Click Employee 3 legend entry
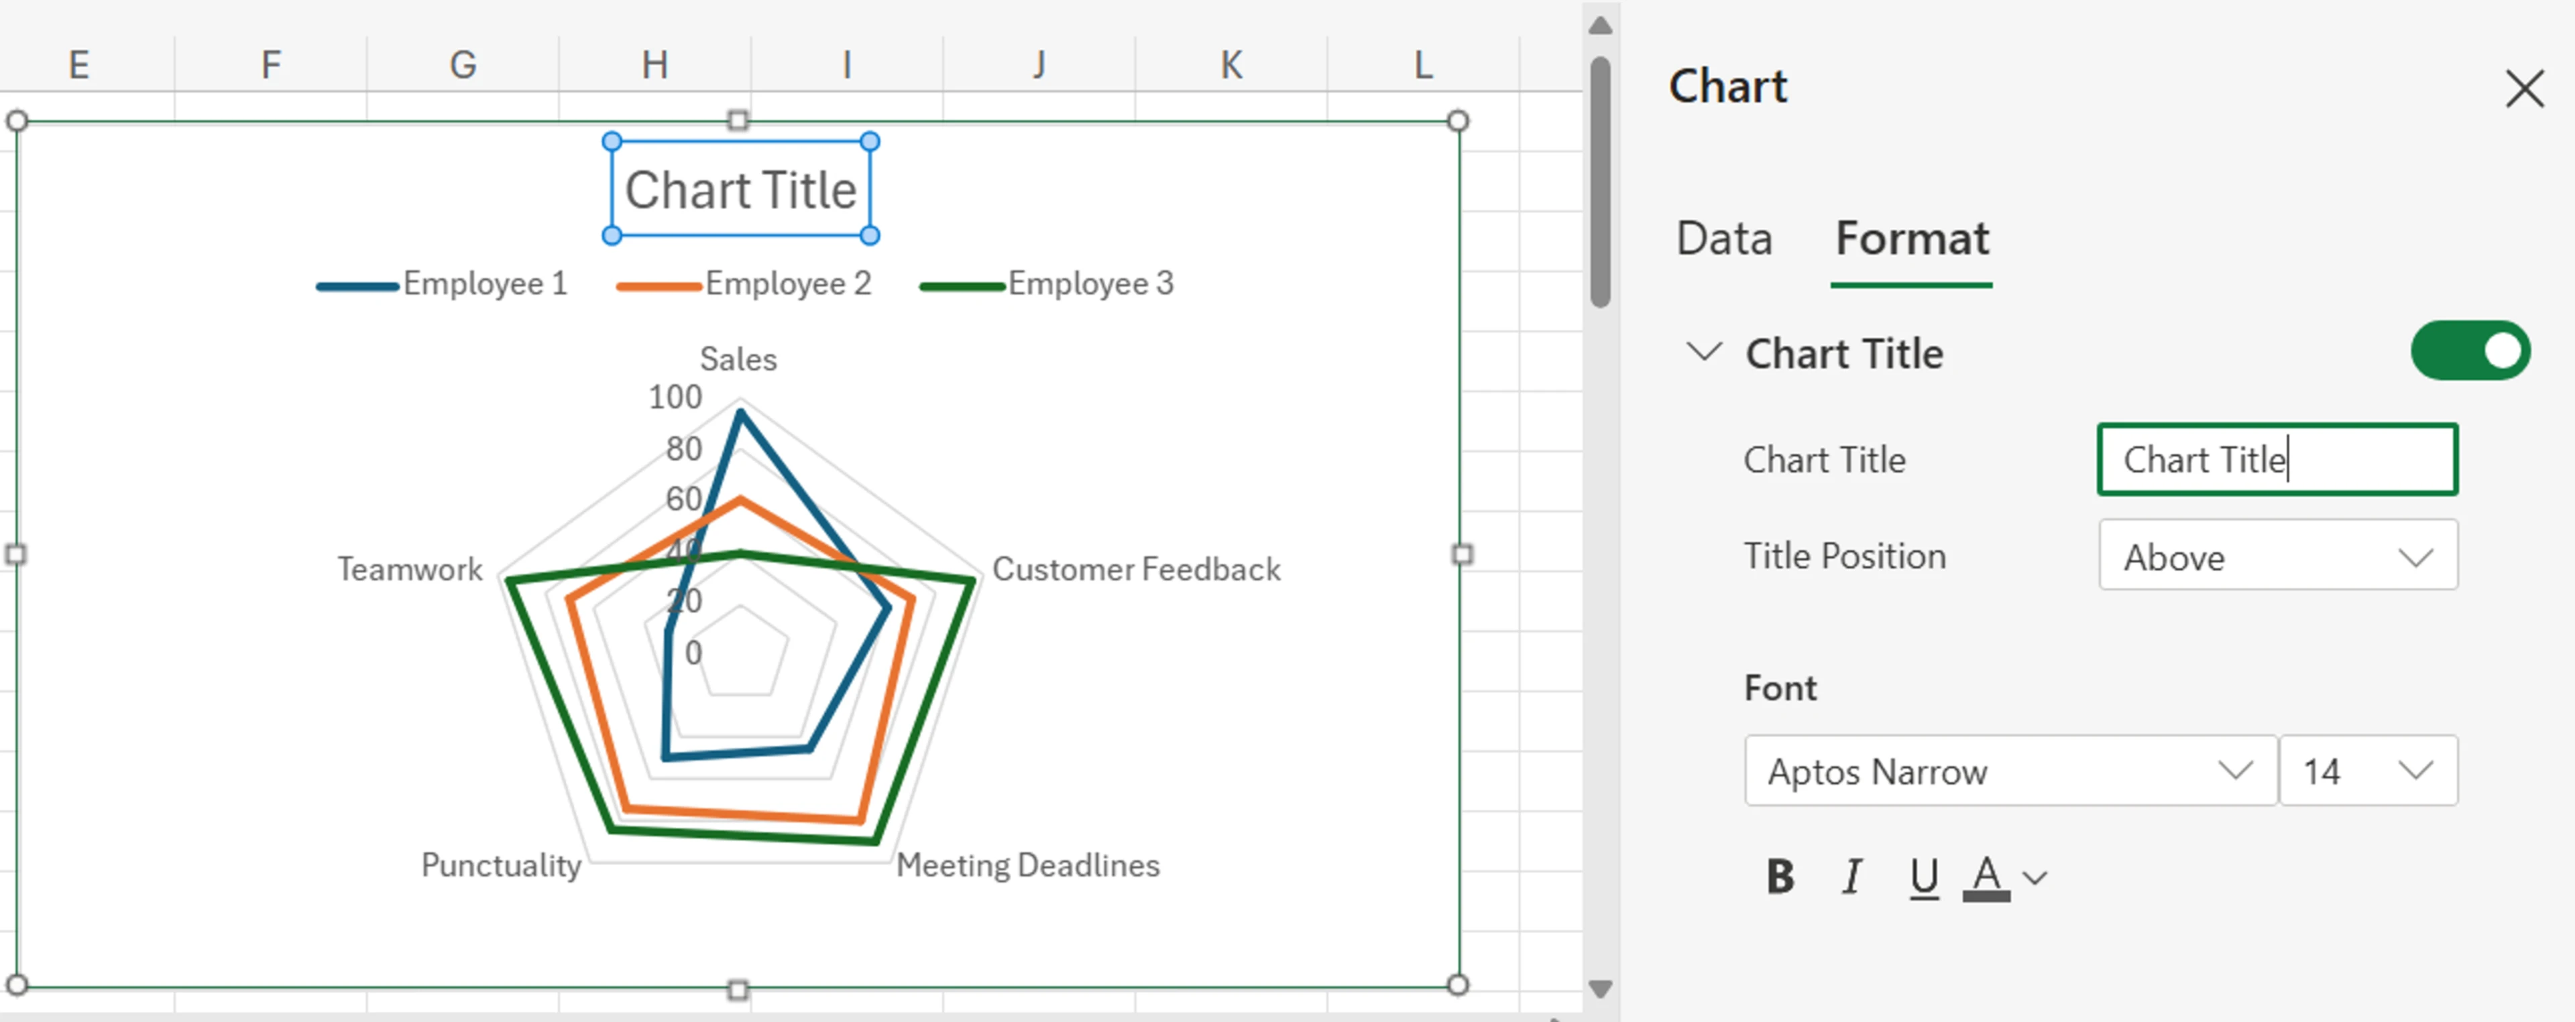This screenshot has width=2575, height=1022. 1047,283
